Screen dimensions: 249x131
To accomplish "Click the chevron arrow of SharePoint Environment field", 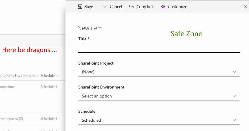I will pyautogui.click(x=234, y=96).
